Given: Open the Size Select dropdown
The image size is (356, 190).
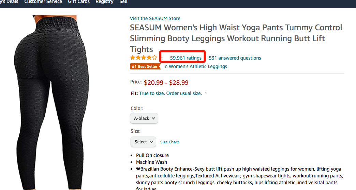Looking at the screenshot, I should [x=143, y=142].
